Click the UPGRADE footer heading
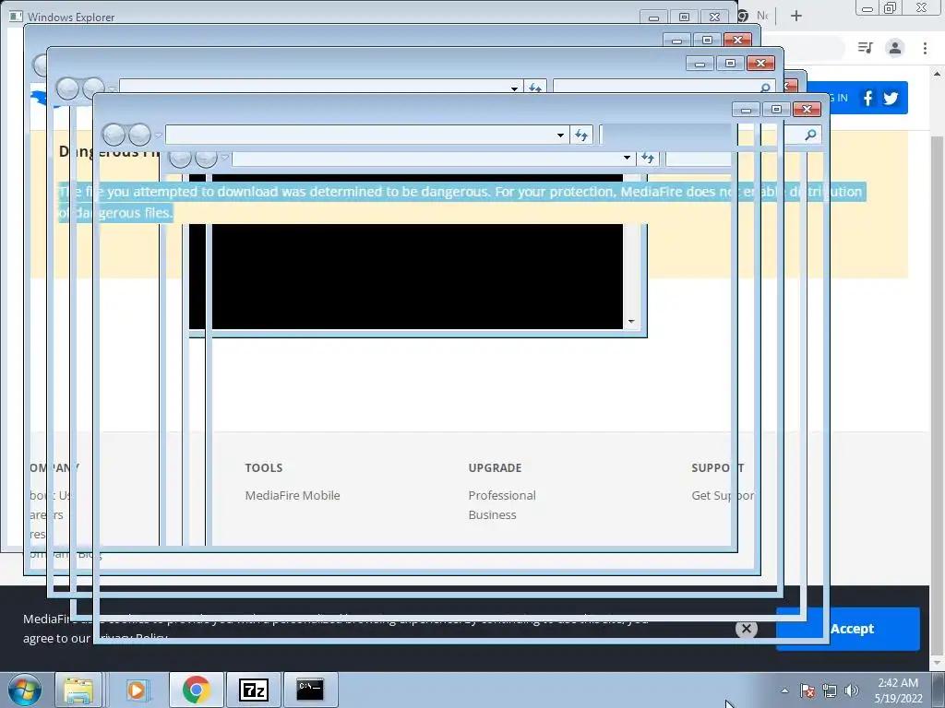The width and height of the screenshot is (945, 708). (495, 467)
